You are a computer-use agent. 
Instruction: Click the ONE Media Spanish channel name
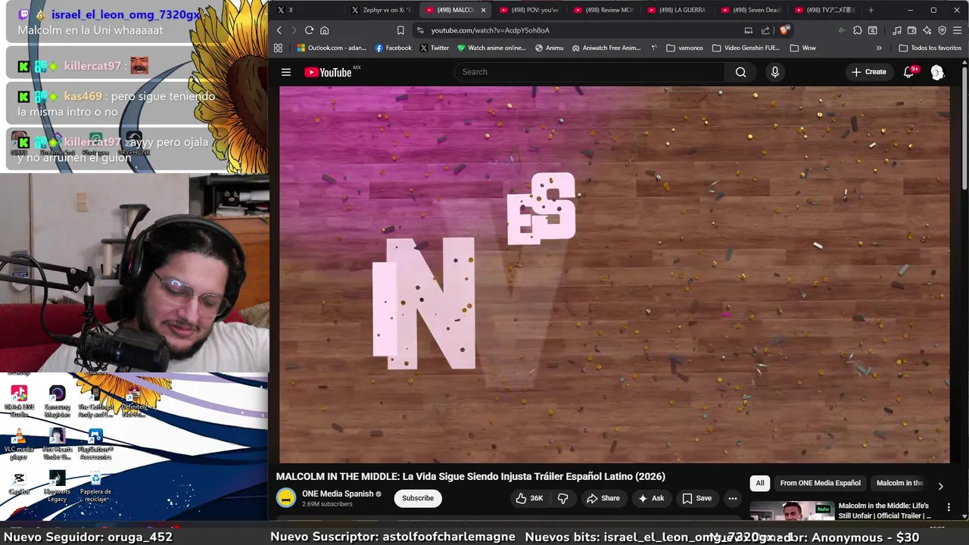(x=338, y=494)
